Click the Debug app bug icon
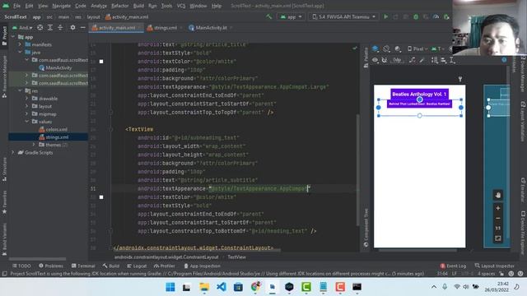The width and height of the screenshot is (527, 296). point(416,16)
